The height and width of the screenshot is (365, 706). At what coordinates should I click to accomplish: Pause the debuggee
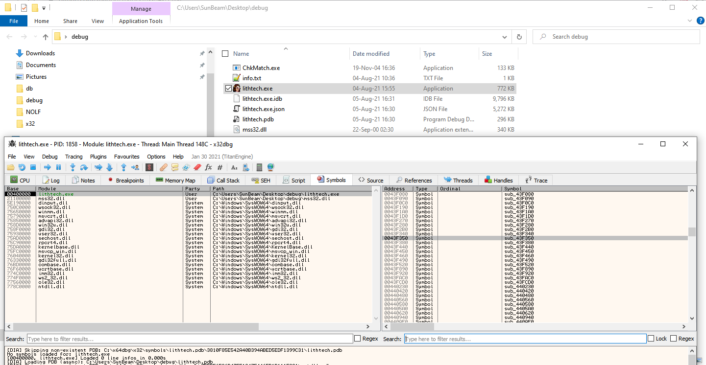tap(58, 167)
